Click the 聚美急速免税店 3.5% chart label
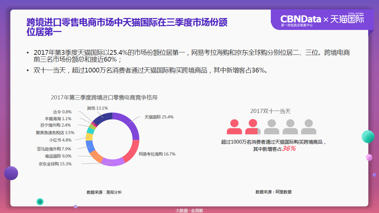The width and height of the screenshot is (379, 213). pyautogui.click(x=55, y=133)
